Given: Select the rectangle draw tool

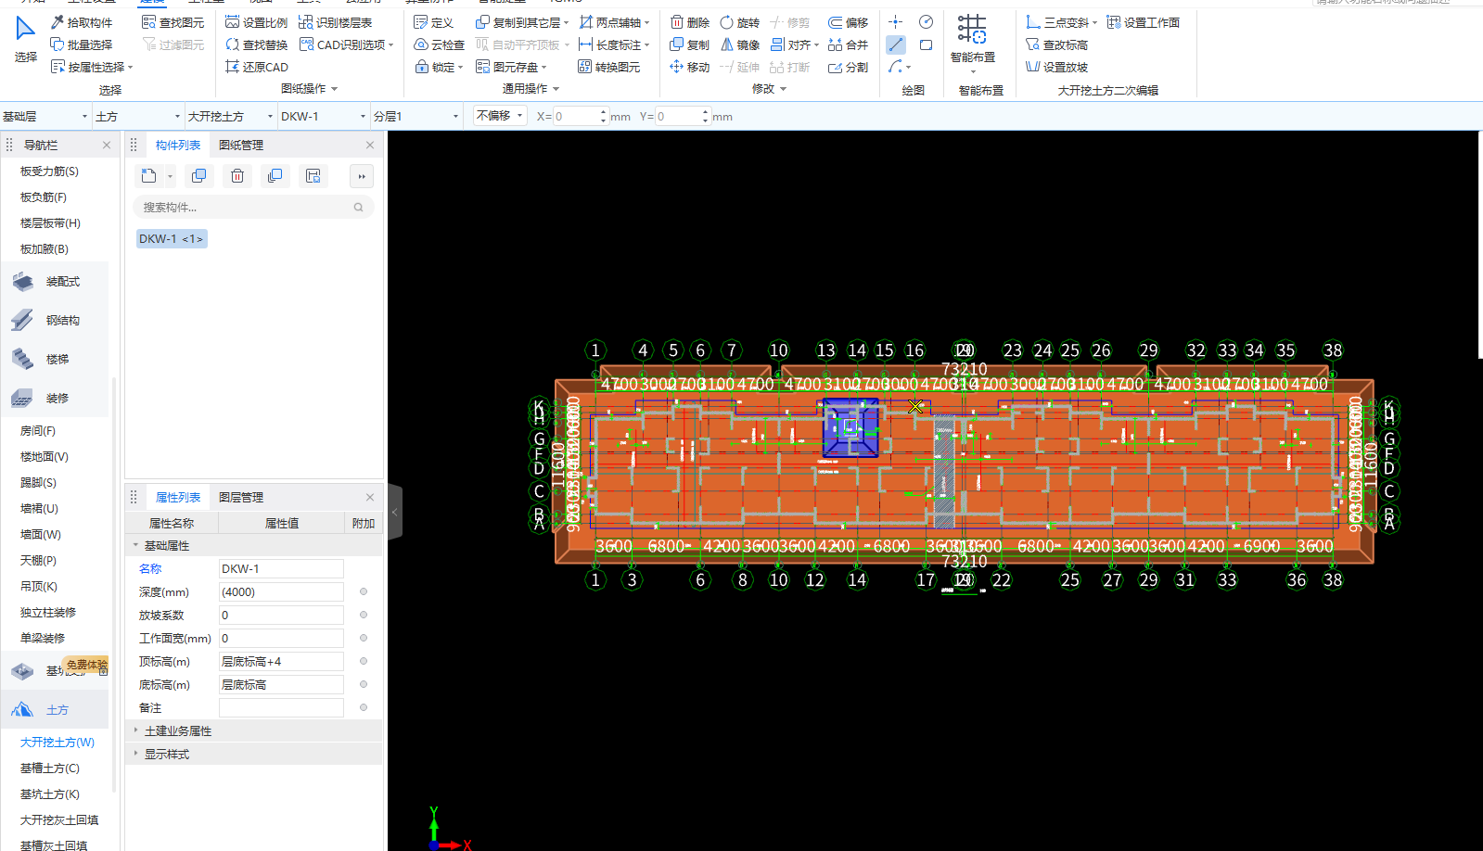Looking at the screenshot, I should pyautogui.click(x=926, y=44).
